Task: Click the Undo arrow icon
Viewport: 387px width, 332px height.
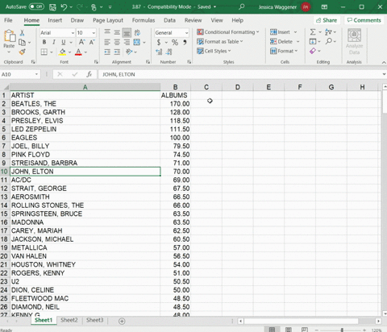Action: click(x=64, y=6)
